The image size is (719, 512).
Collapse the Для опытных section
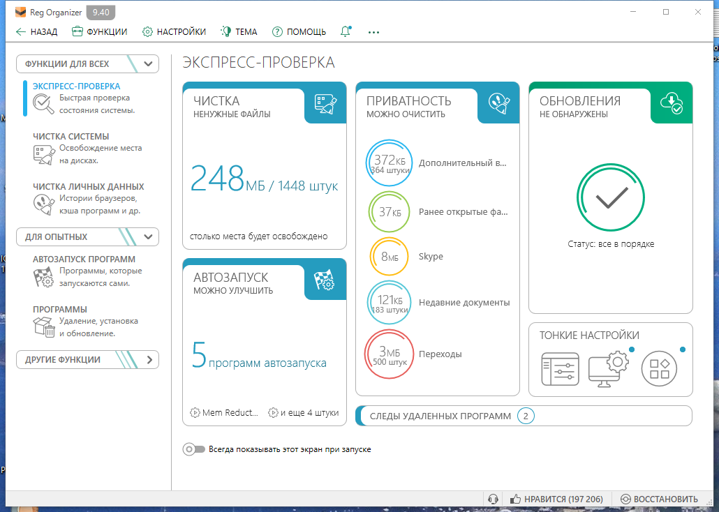[x=147, y=236]
